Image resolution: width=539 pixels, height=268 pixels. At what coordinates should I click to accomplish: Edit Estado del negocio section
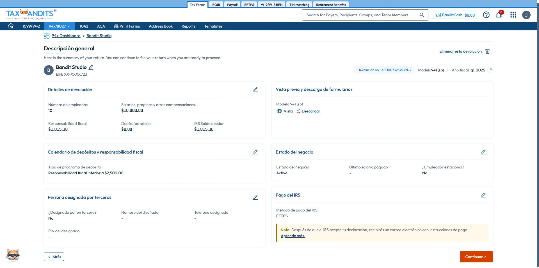coord(483,152)
